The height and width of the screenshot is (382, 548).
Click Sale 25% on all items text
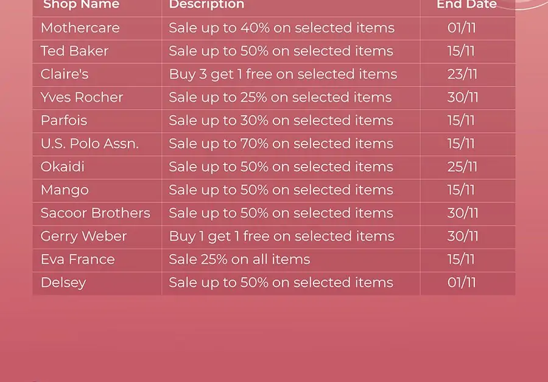239,260
